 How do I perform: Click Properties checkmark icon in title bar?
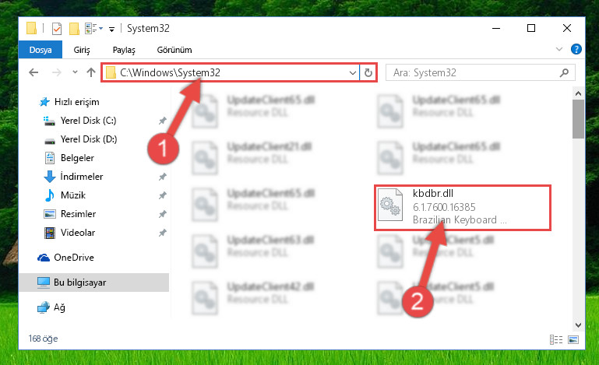pyautogui.click(x=57, y=28)
